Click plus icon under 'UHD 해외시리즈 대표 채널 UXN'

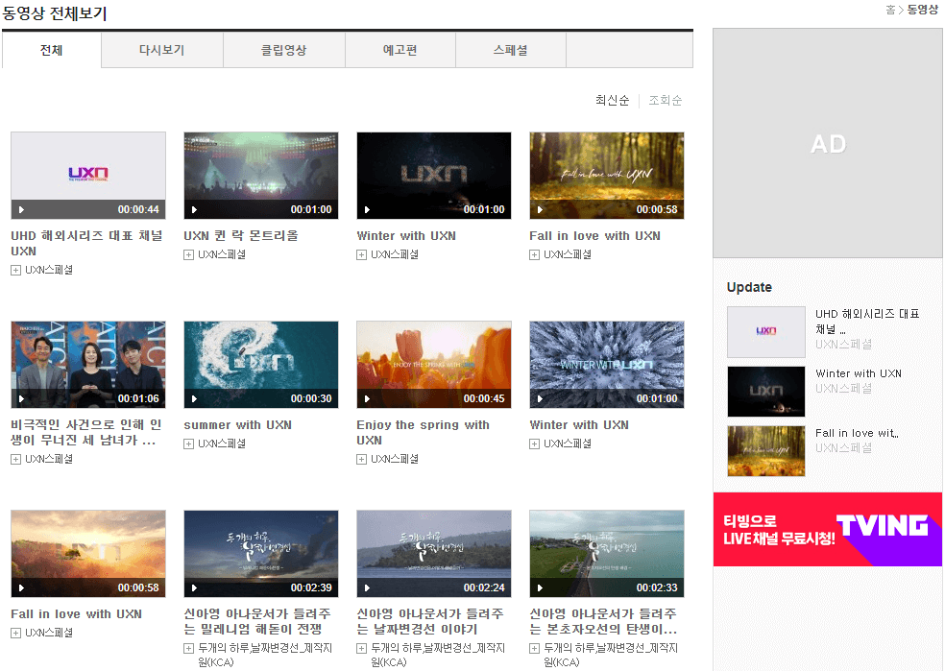[14, 270]
